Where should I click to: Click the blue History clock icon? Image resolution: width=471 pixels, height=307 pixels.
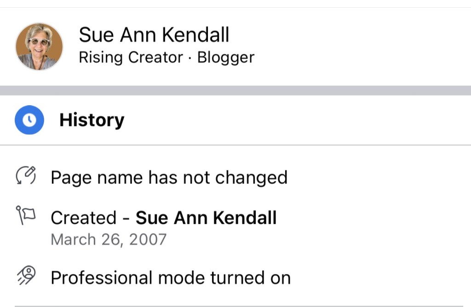[x=29, y=120]
